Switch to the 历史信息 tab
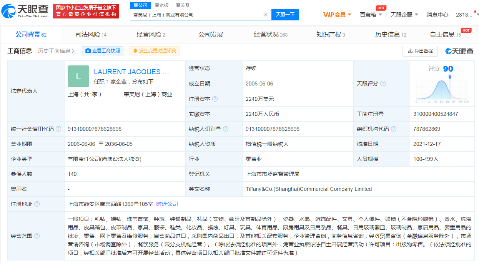This screenshot has height=264, width=479. coord(391,35)
